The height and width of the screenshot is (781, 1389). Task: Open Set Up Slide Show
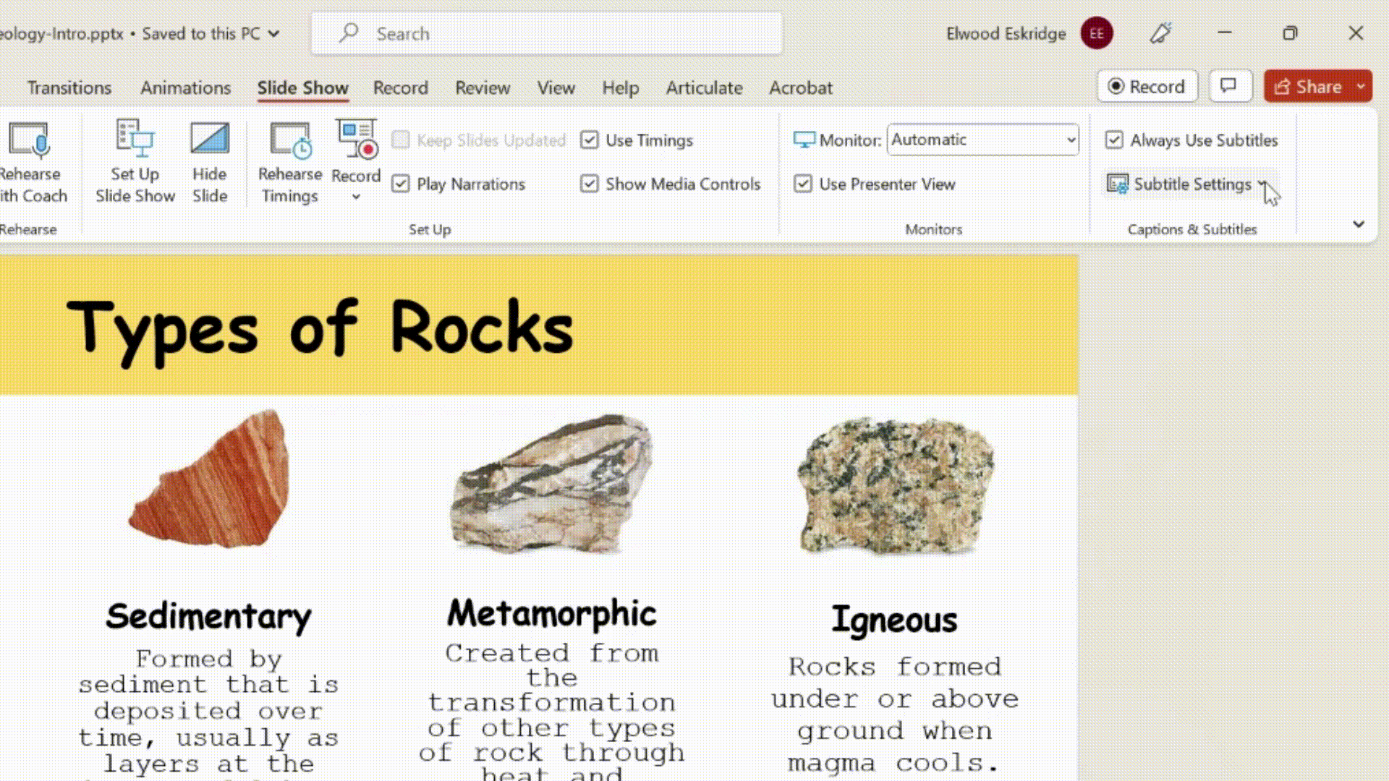tap(135, 161)
